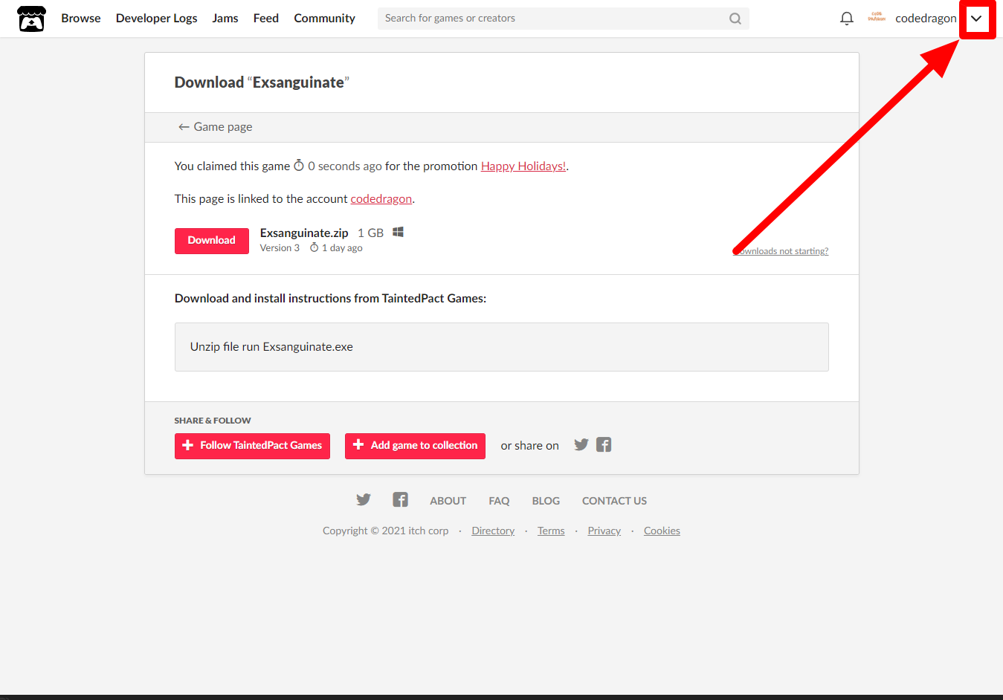The height and width of the screenshot is (700, 1003).
Task: Open footer Twitter icon
Action: coord(364,499)
